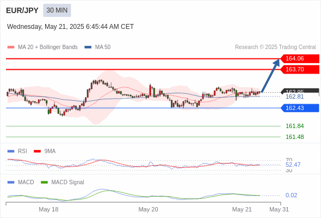Viewport: 321px width, 218px height.
Task: Click the 30 MIN timeframe button
Action: (57, 10)
